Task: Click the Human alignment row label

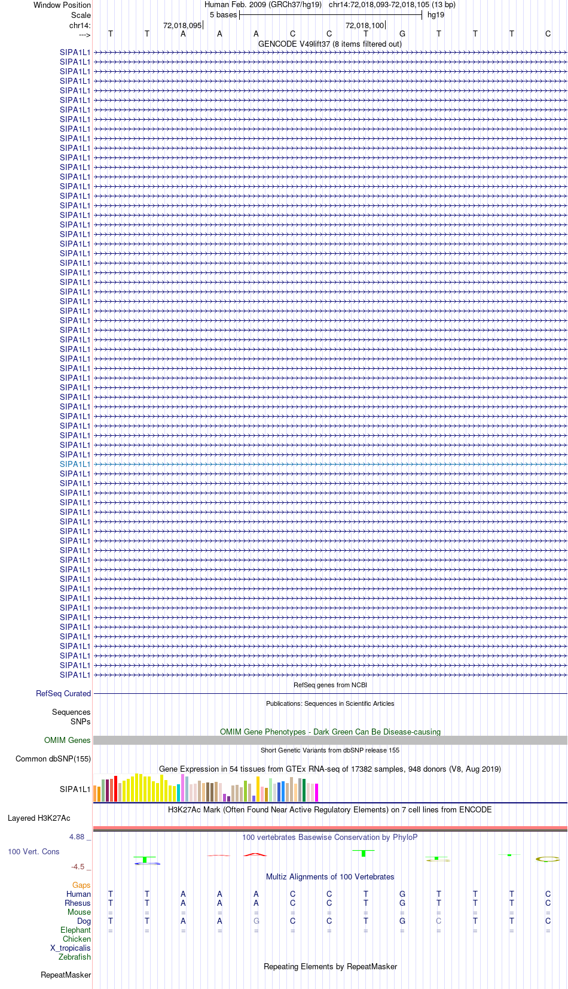Action: click(78, 894)
